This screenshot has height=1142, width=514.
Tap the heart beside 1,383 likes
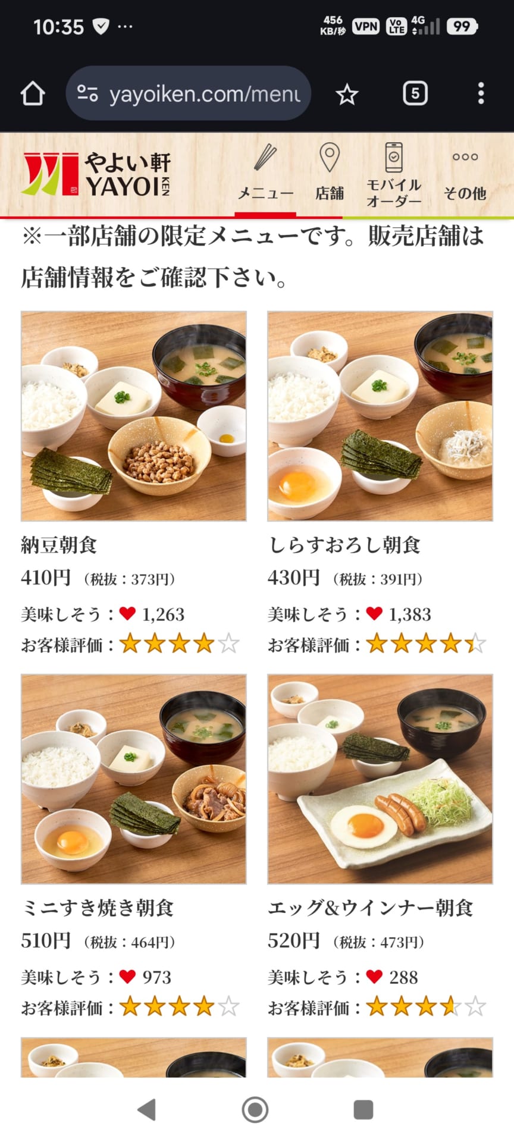(374, 613)
